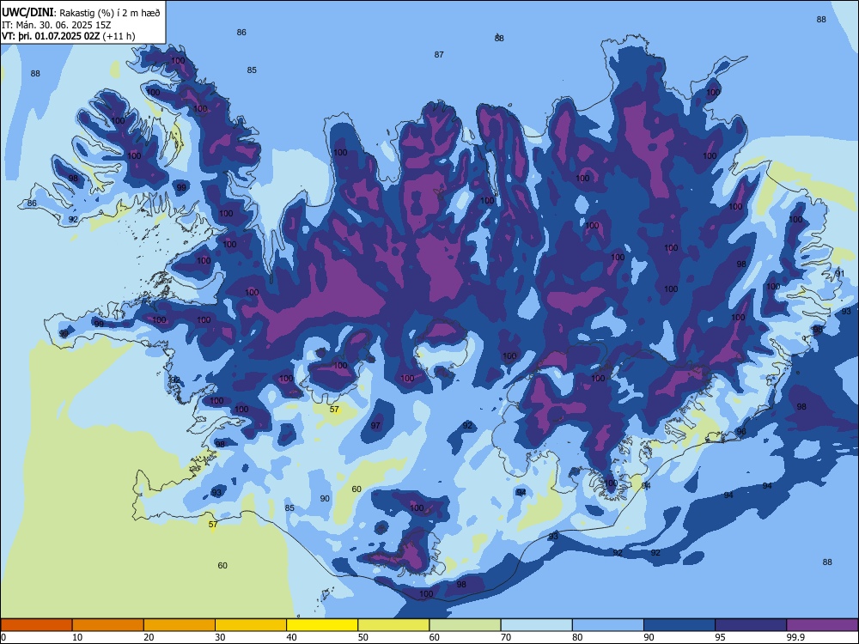Image resolution: width=859 pixels, height=644 pixels.
Task: Click the 'IT: Mán. 30. 06. 2025 15Z' line
Action: click(57, 25)
